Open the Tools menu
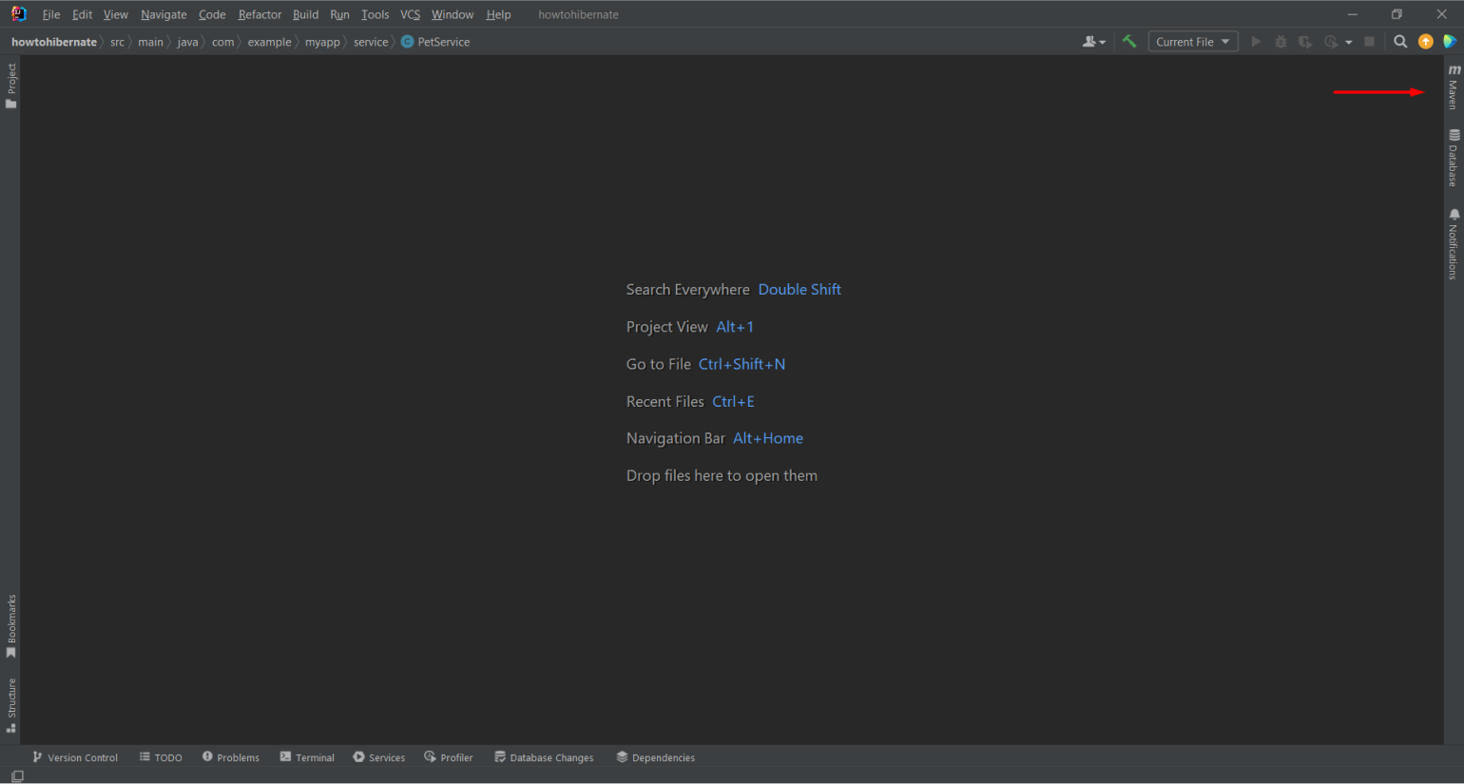1464x784 pixels. coord(375,14)
